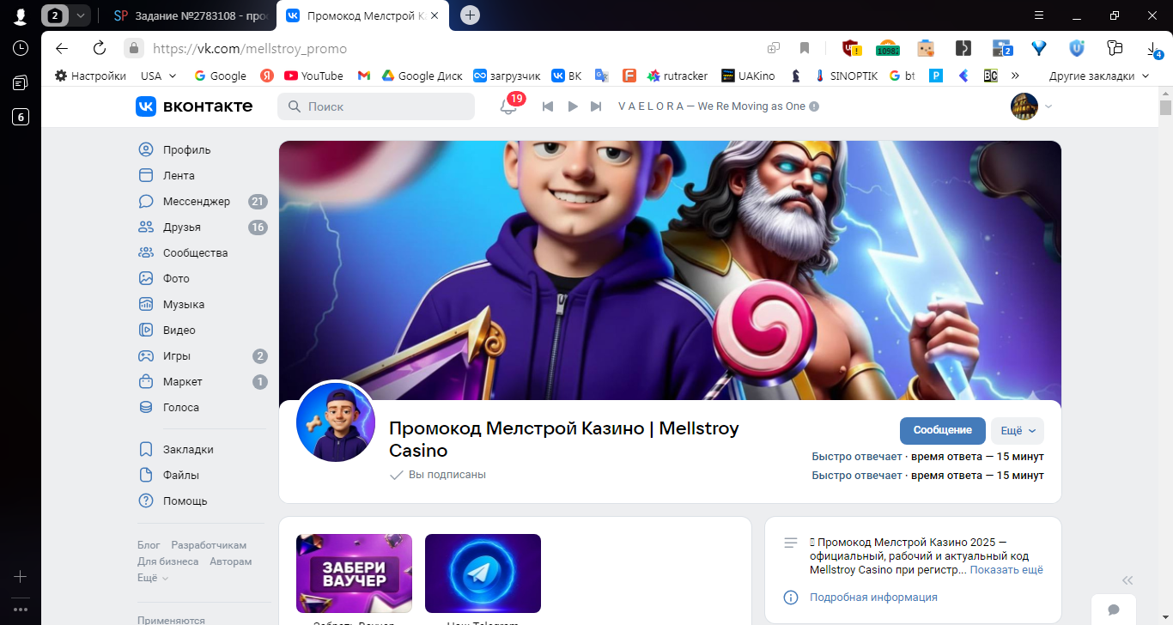Screen dimensions: 1173x625
Task: Open the Блог footer link
Action: [x=149, y=545]
